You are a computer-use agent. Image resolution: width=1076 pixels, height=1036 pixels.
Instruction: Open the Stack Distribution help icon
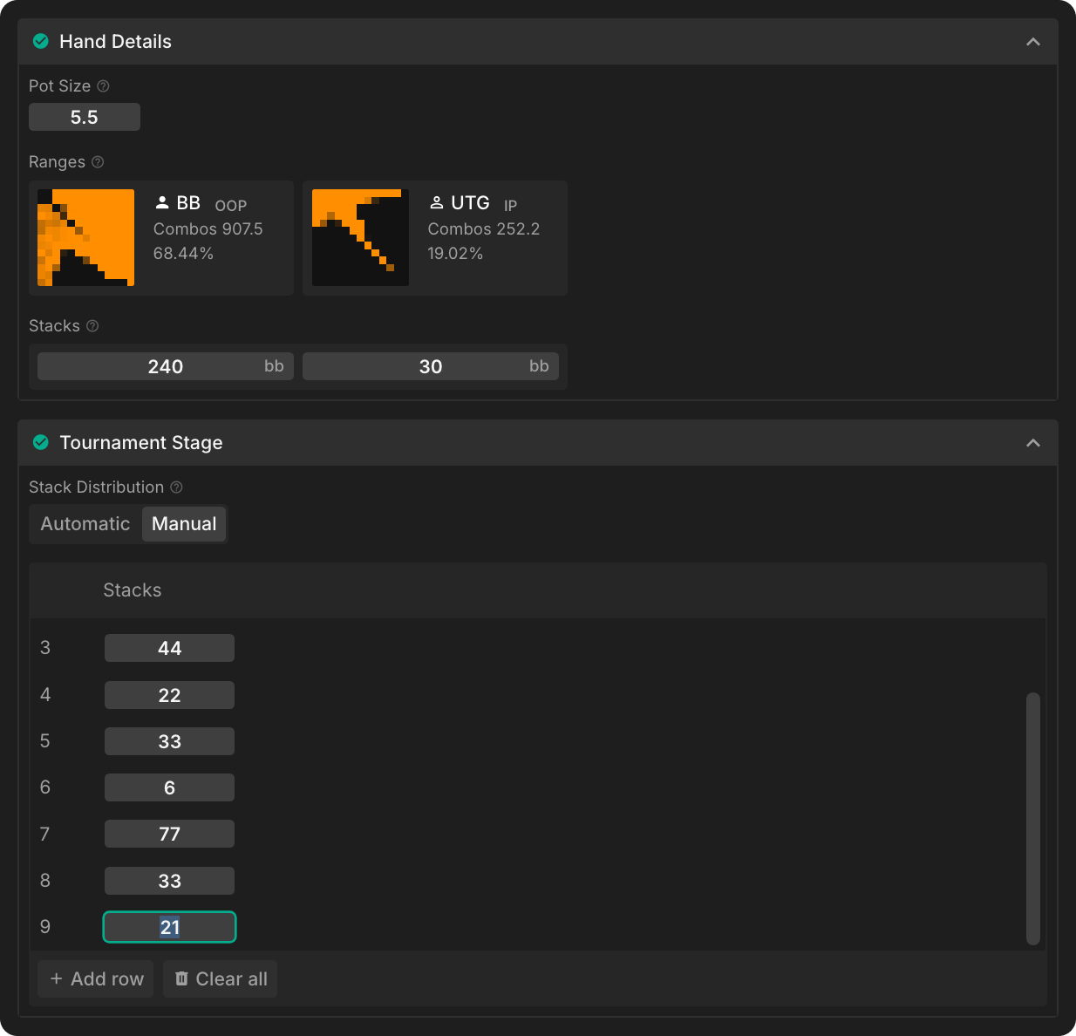176,487
